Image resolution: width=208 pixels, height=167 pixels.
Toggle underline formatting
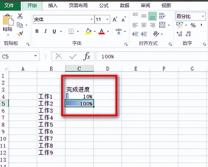[54, 31]
